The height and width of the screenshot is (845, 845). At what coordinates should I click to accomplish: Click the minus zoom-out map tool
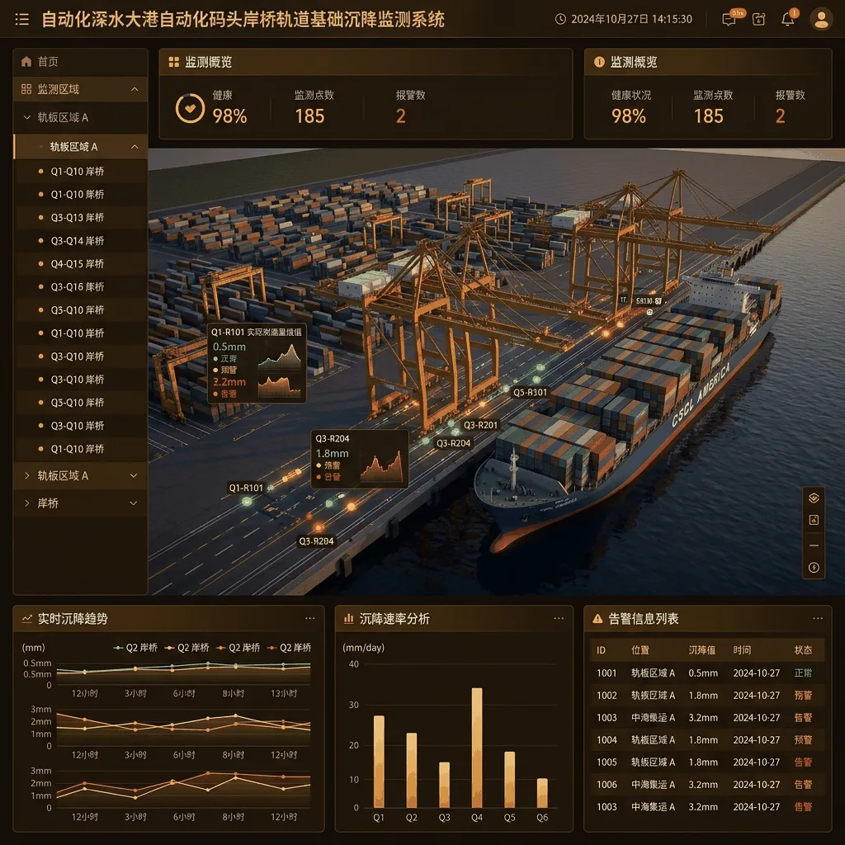coord(814,545)
